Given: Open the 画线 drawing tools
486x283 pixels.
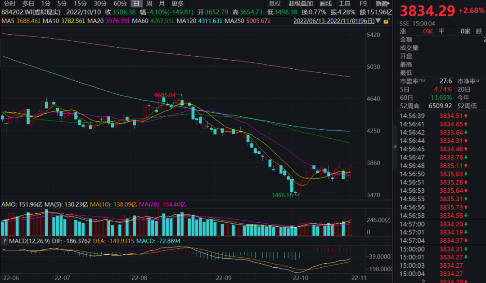Looking at the screenshot, I should pos(326,4).
